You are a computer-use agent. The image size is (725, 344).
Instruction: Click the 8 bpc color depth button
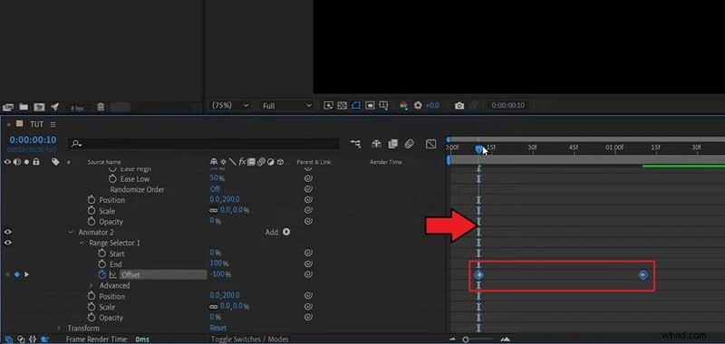[77, 108]
